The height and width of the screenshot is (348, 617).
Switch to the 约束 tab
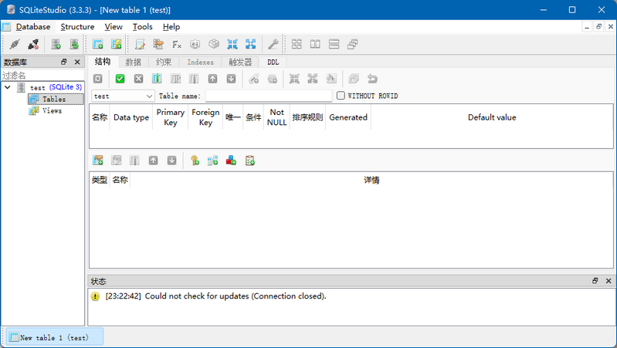coord(164,63)
